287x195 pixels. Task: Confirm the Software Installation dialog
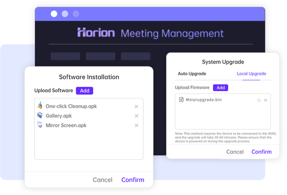[x=133, y=180]
